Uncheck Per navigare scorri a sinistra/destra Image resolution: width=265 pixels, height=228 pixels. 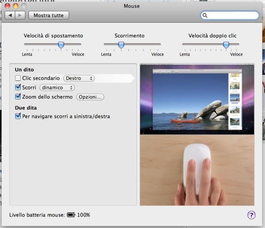click(18, 116)
